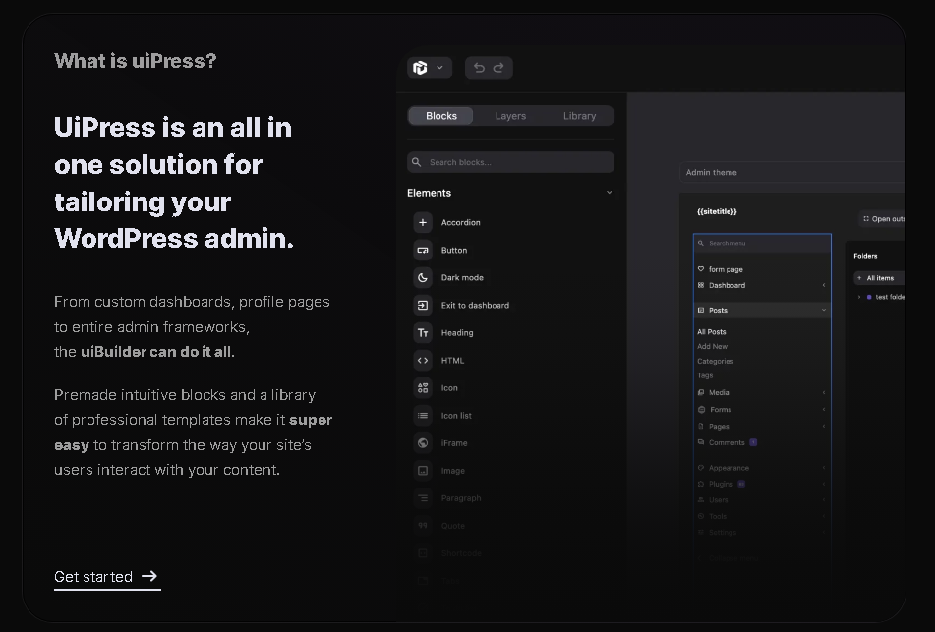
Task: Open the Media menu item
Action: (719, 392)
